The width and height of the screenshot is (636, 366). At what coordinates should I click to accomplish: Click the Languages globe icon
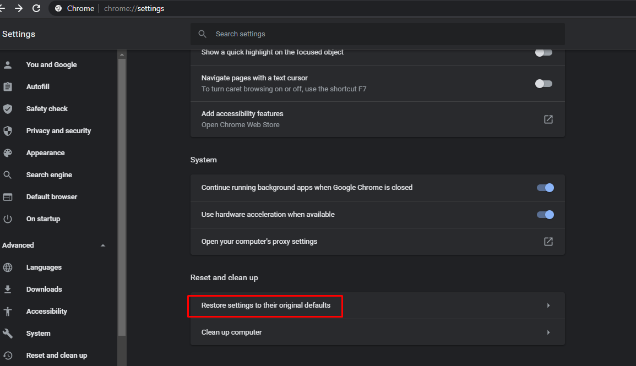click(8, 267)
